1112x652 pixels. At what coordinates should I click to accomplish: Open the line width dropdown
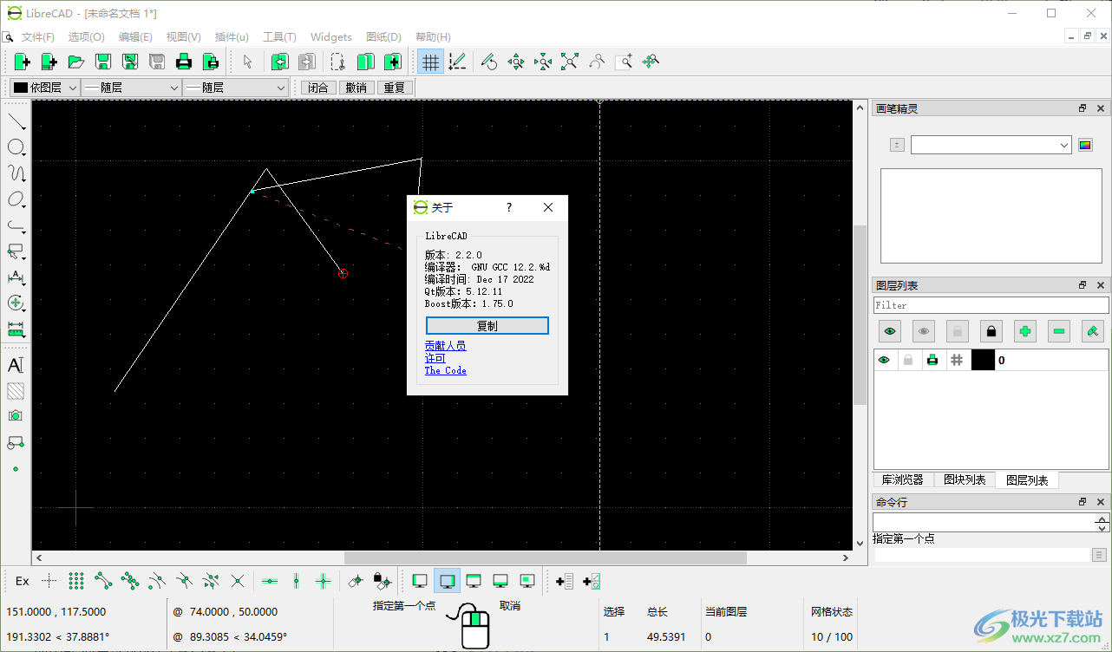coord(131,88)
